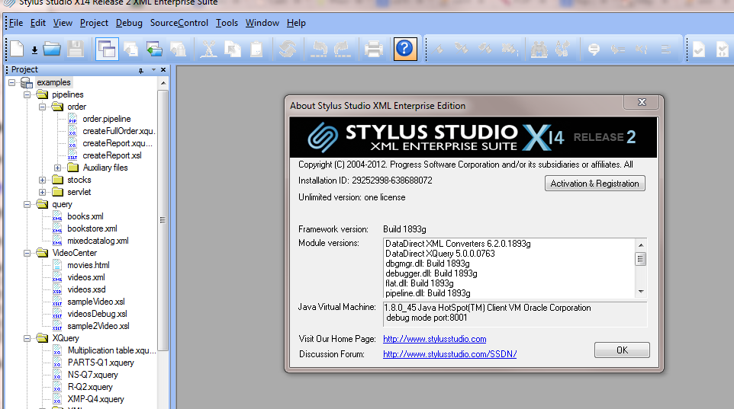
Task: Open the Project menu
Action: point(94,23)
